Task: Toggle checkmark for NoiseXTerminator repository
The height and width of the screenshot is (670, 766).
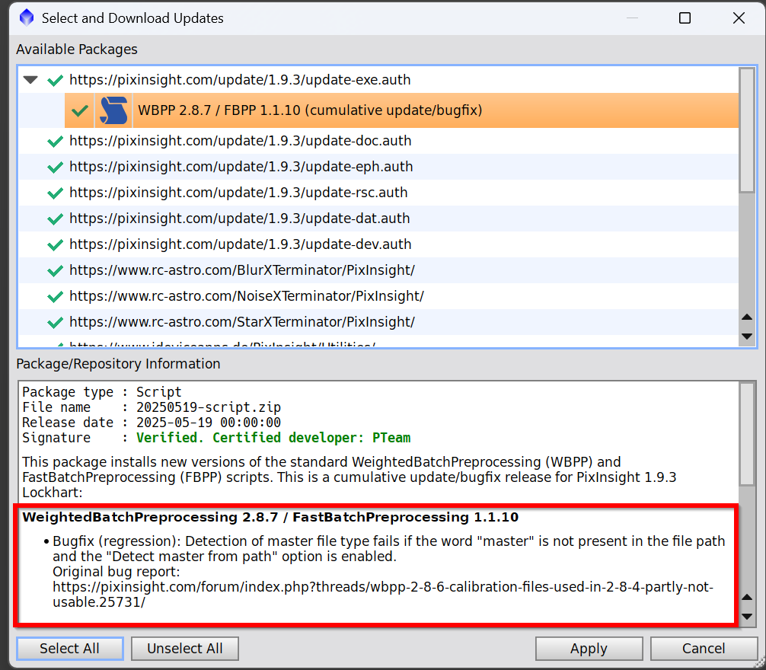Action: (55, 296)
